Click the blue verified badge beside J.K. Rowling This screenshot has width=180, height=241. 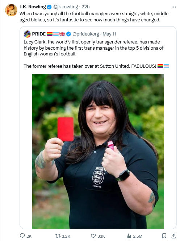[x=49, y=7]
